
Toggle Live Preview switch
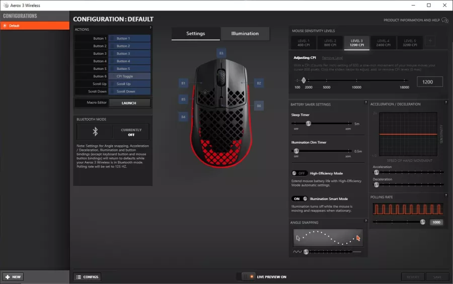pos(248,277)
